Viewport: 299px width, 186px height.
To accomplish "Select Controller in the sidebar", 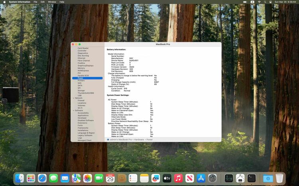I will pos(82,51).
